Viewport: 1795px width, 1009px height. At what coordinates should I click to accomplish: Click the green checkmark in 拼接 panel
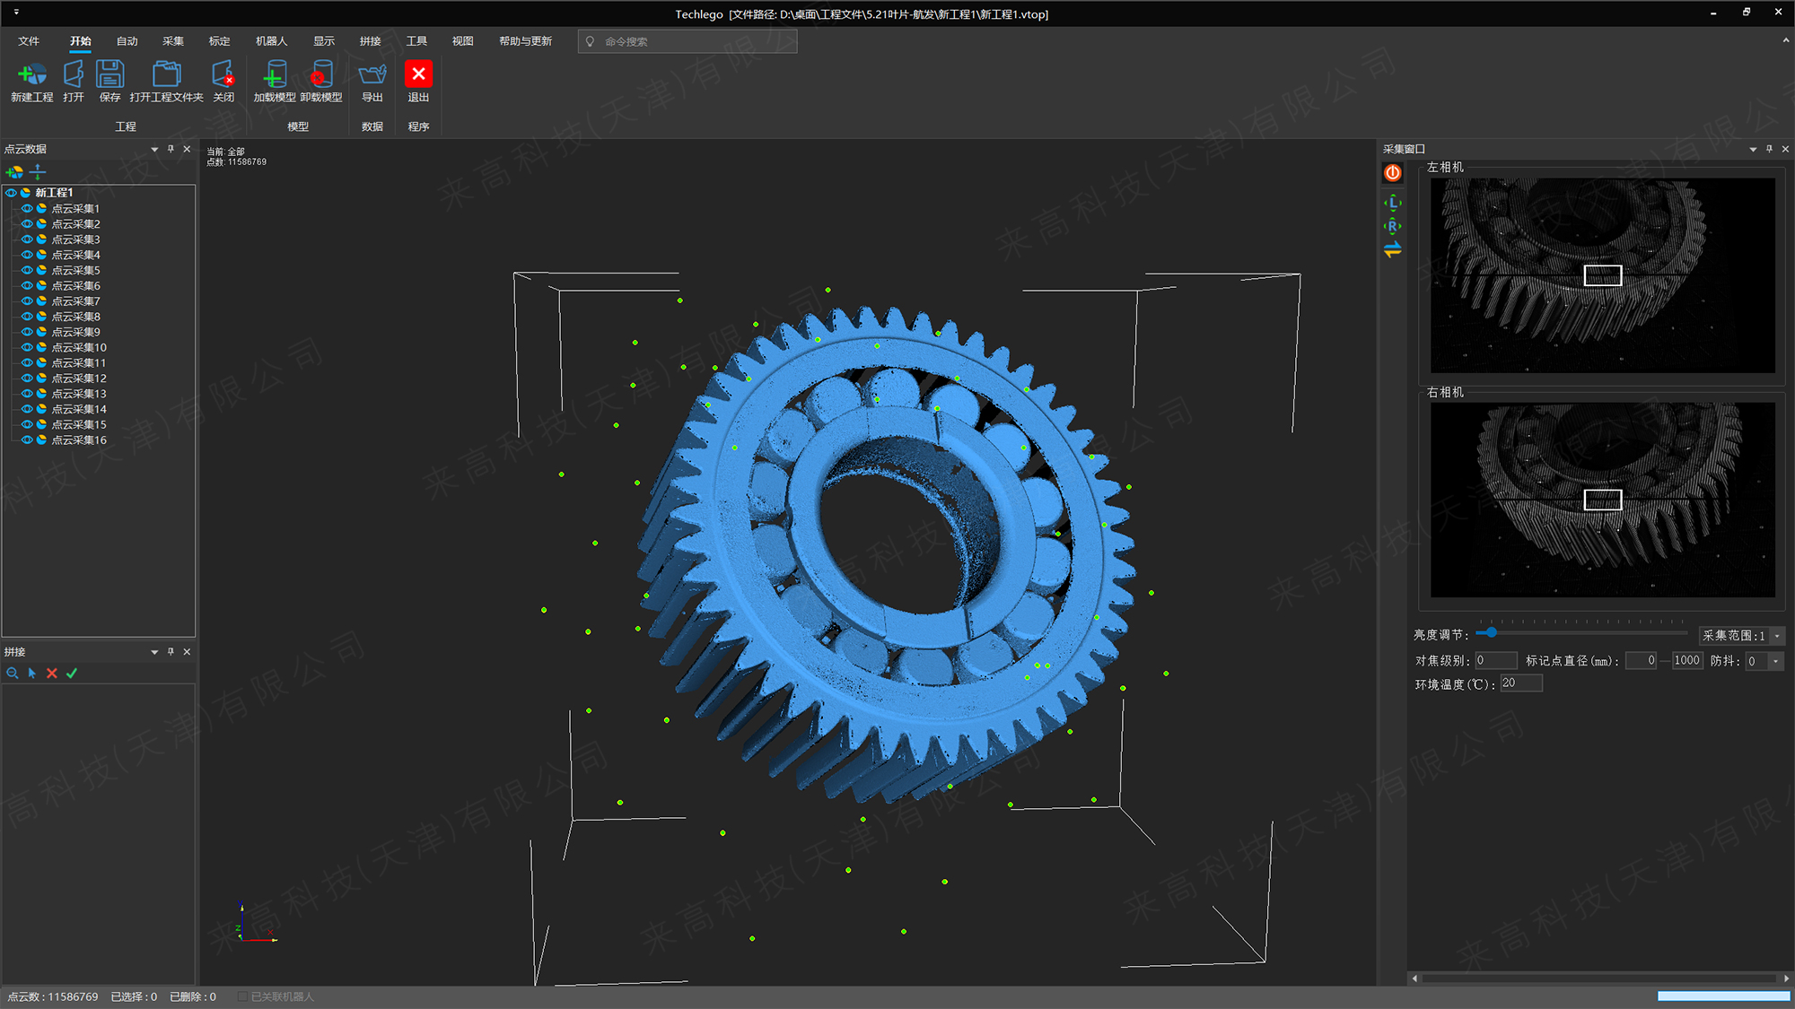point(72,673)
